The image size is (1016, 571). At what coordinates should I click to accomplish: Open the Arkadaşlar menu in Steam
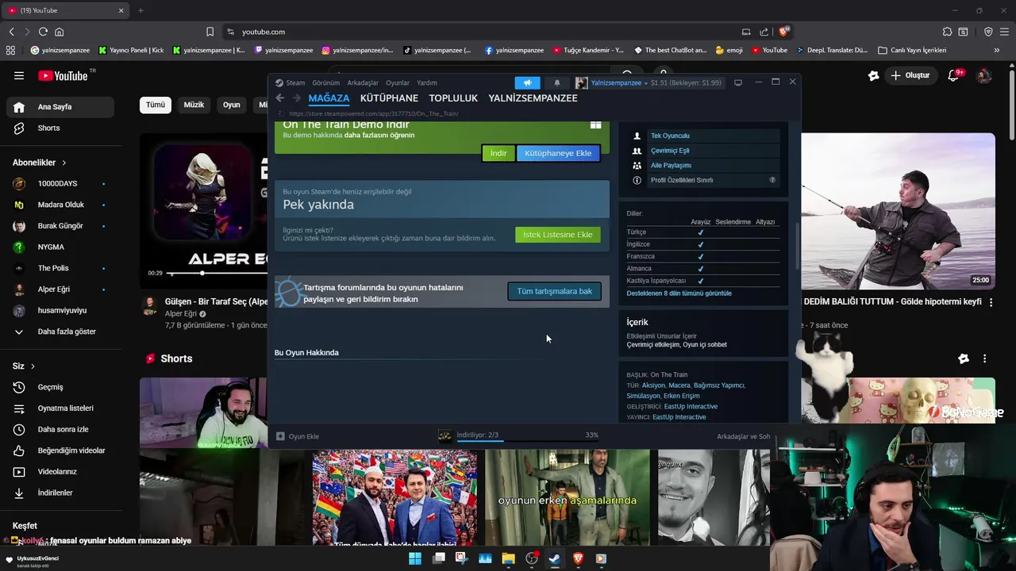pyautogui.click(x=363, y=82)
